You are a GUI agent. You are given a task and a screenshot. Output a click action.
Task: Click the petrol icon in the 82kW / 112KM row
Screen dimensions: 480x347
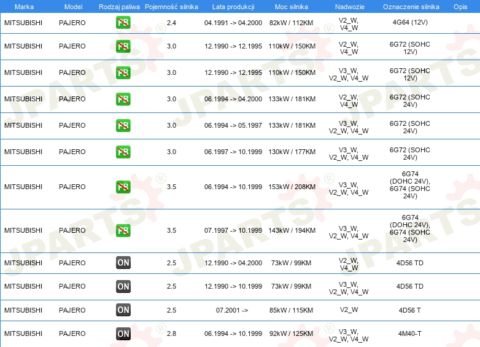(x=123, y=23)
